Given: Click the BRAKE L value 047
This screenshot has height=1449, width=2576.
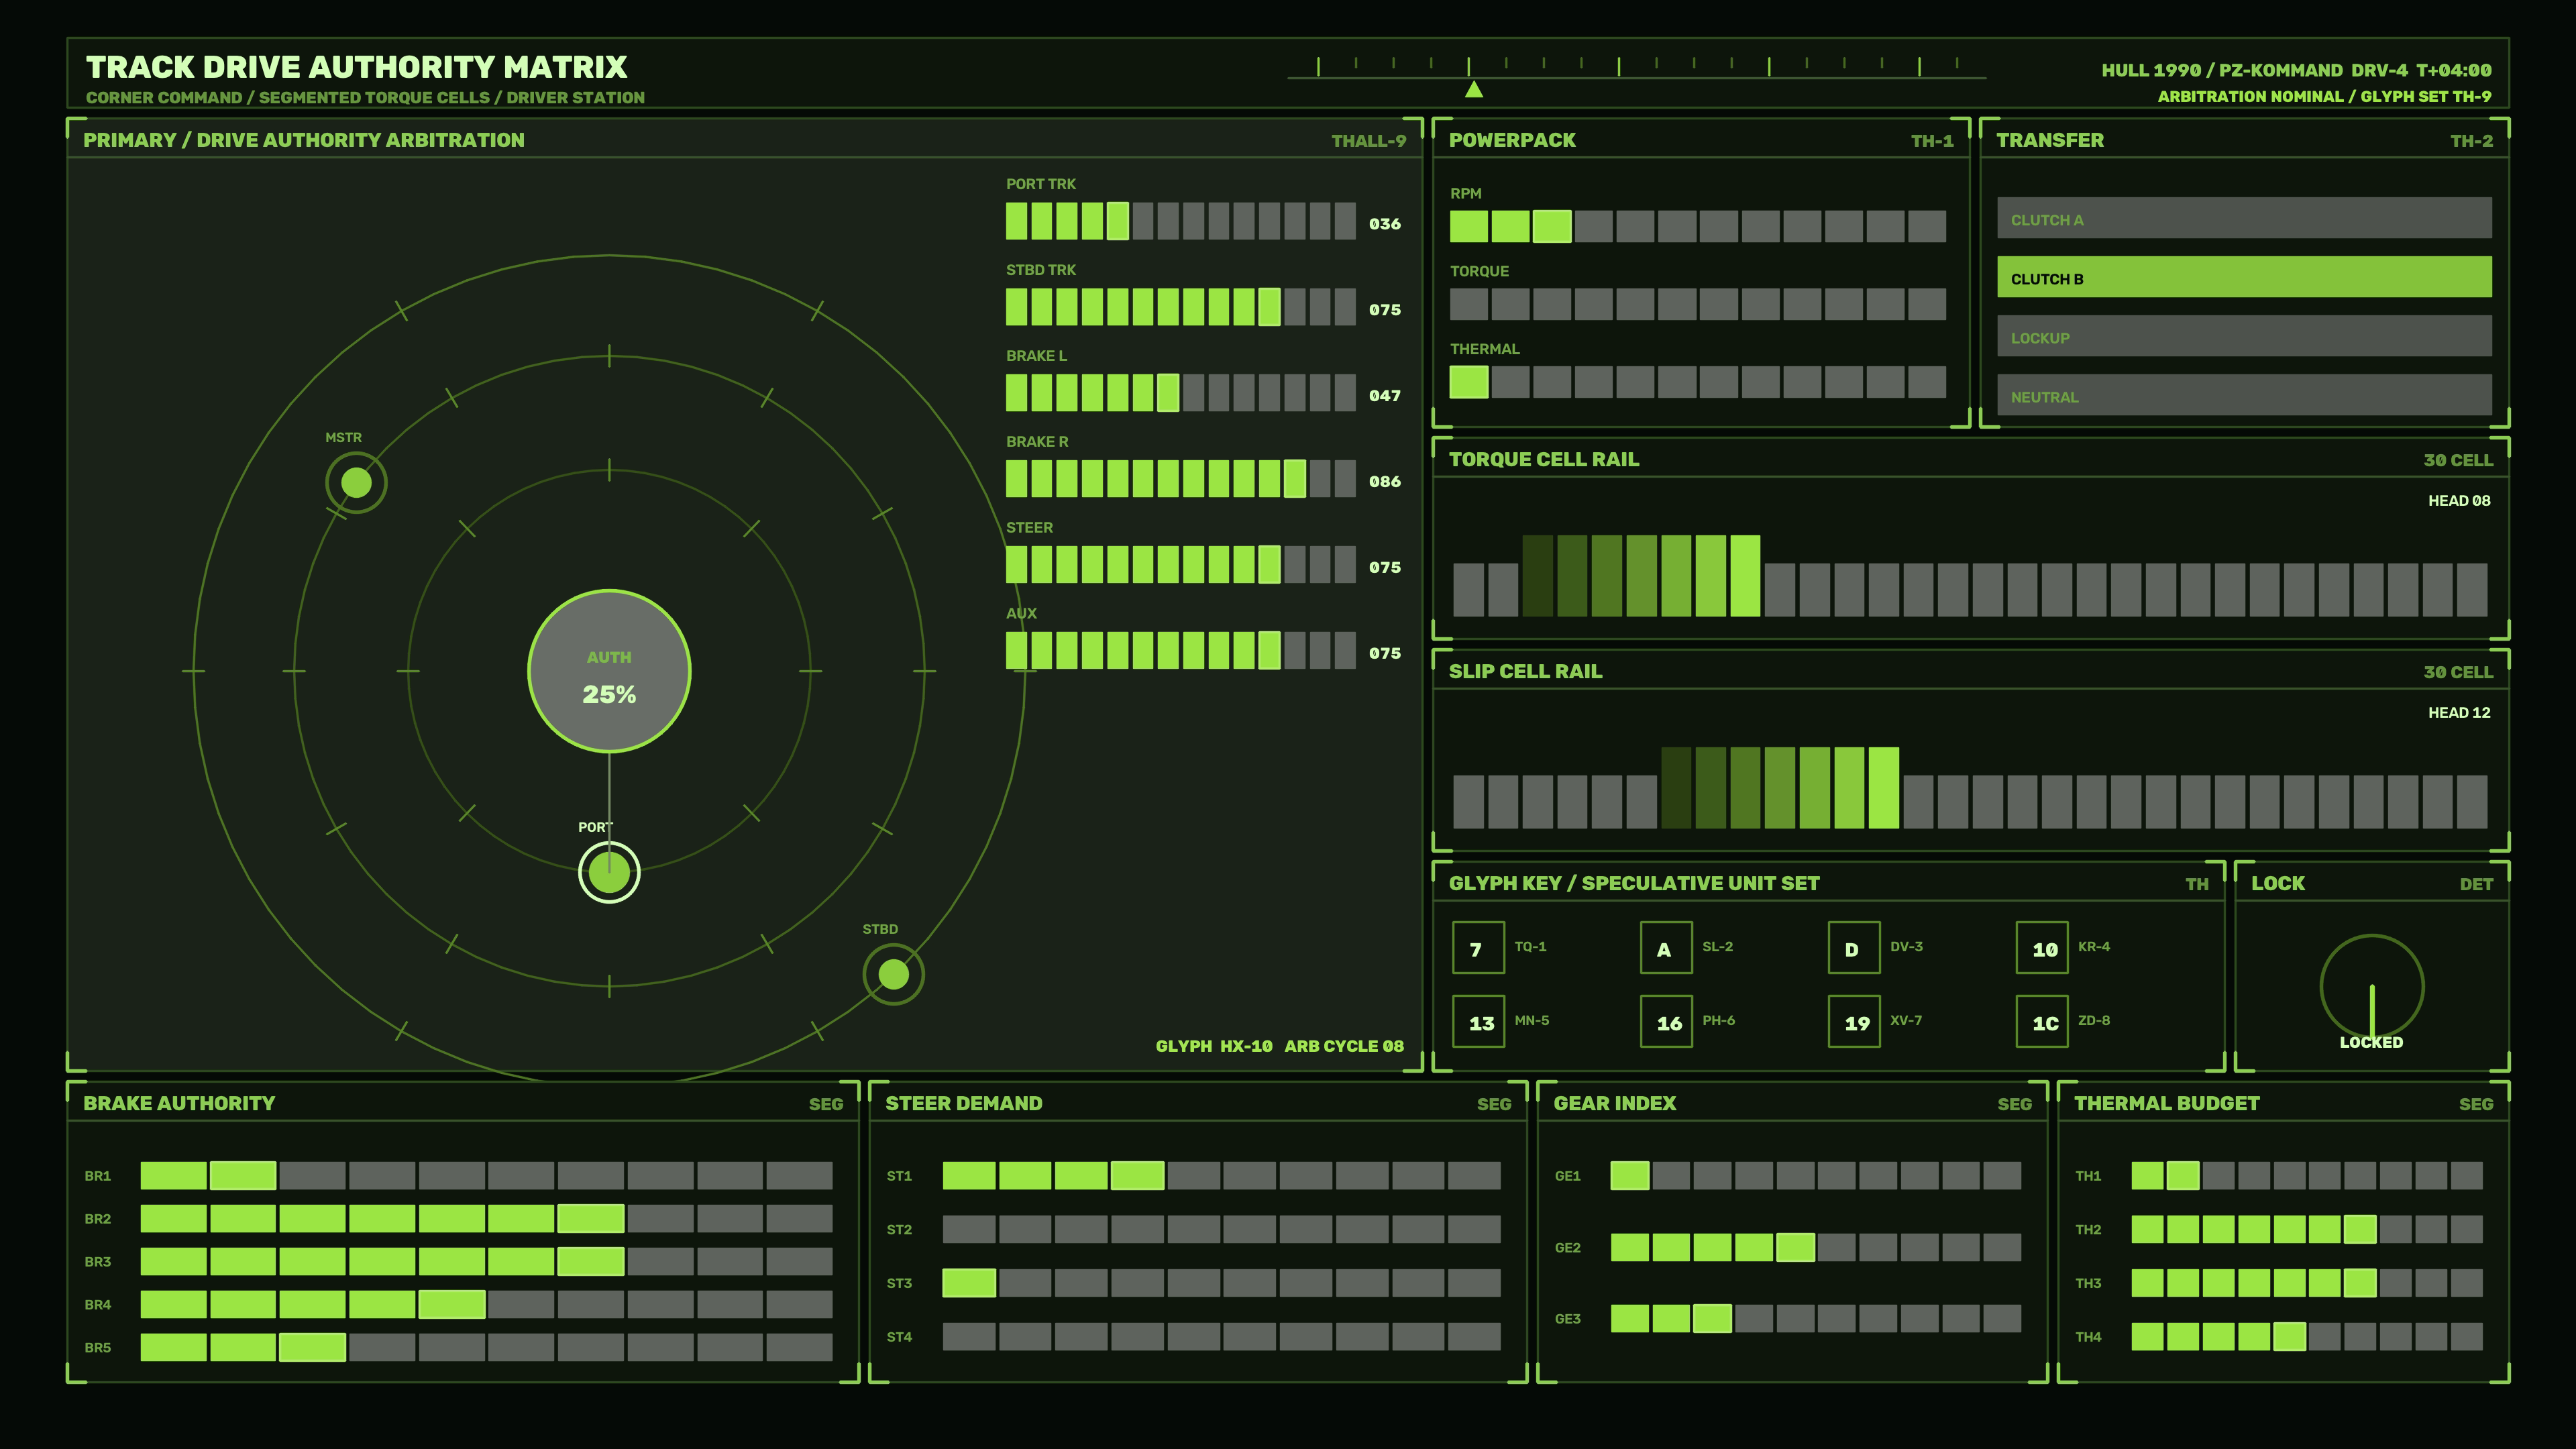Looking at the screenshot, I should coord(1385,396).
